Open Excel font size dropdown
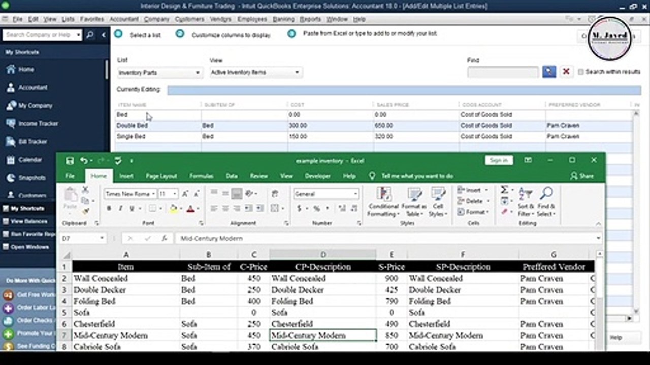 (x=175, y=194)
